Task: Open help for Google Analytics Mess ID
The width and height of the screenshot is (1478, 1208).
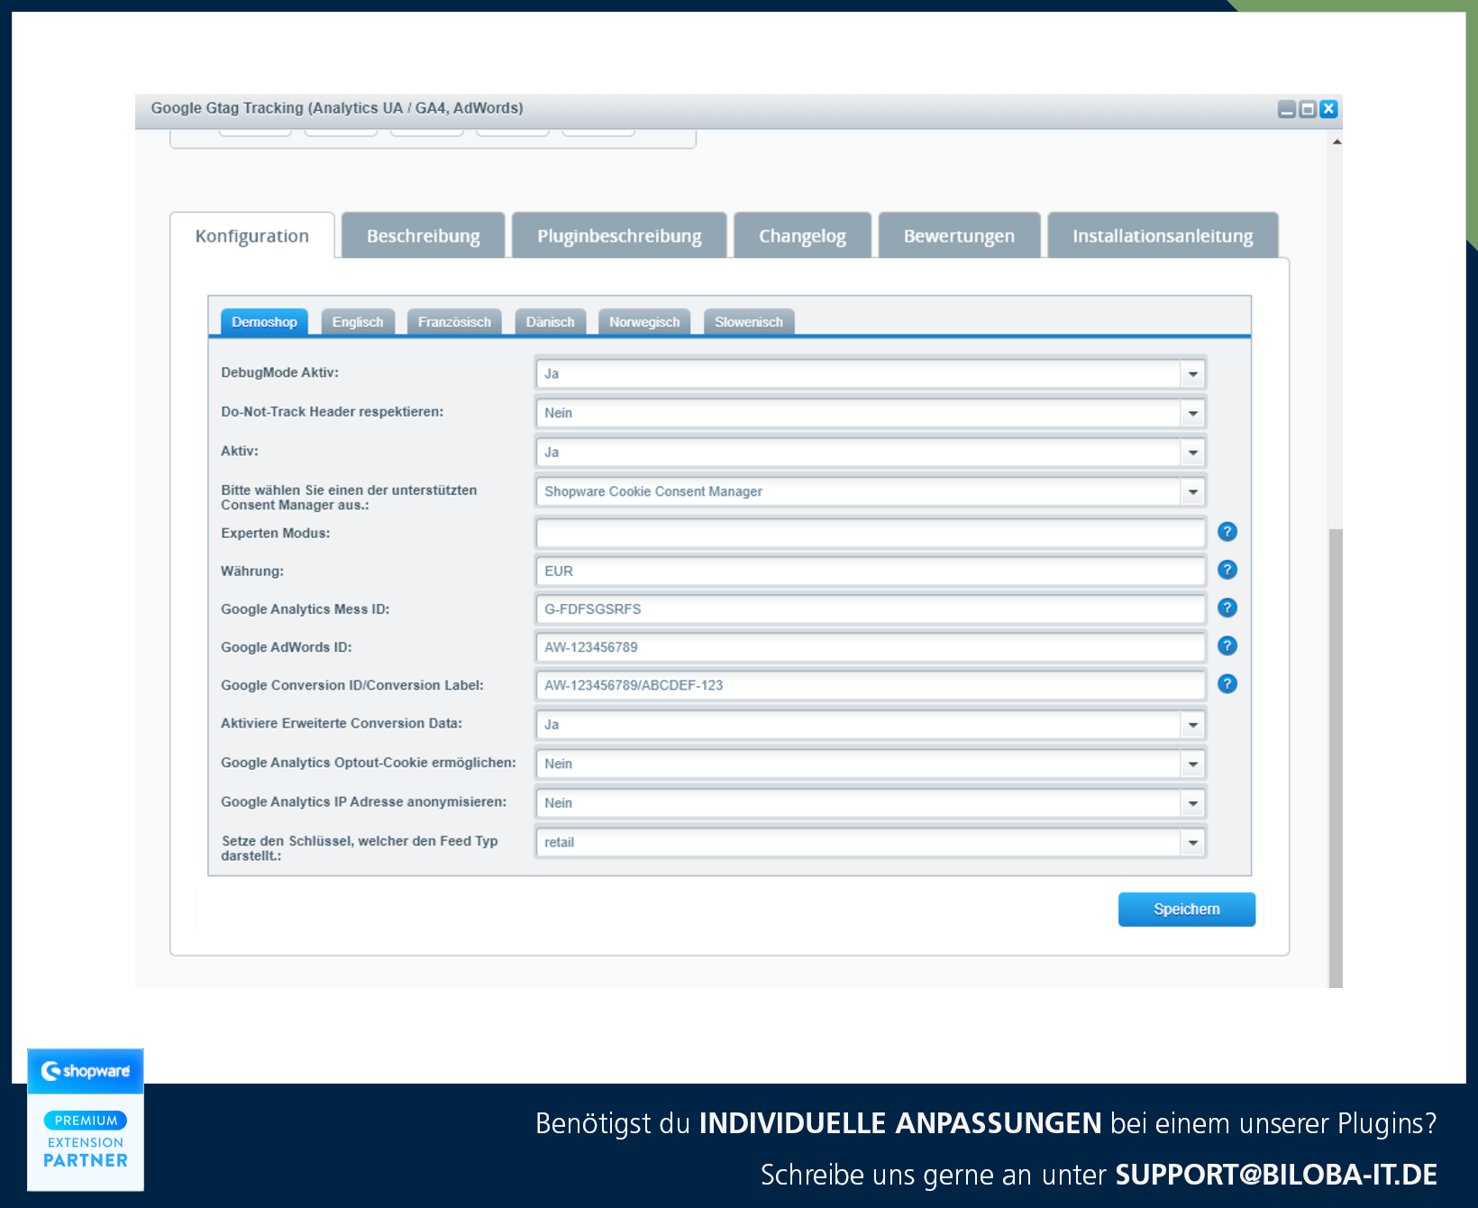Action: (1227, 608)
